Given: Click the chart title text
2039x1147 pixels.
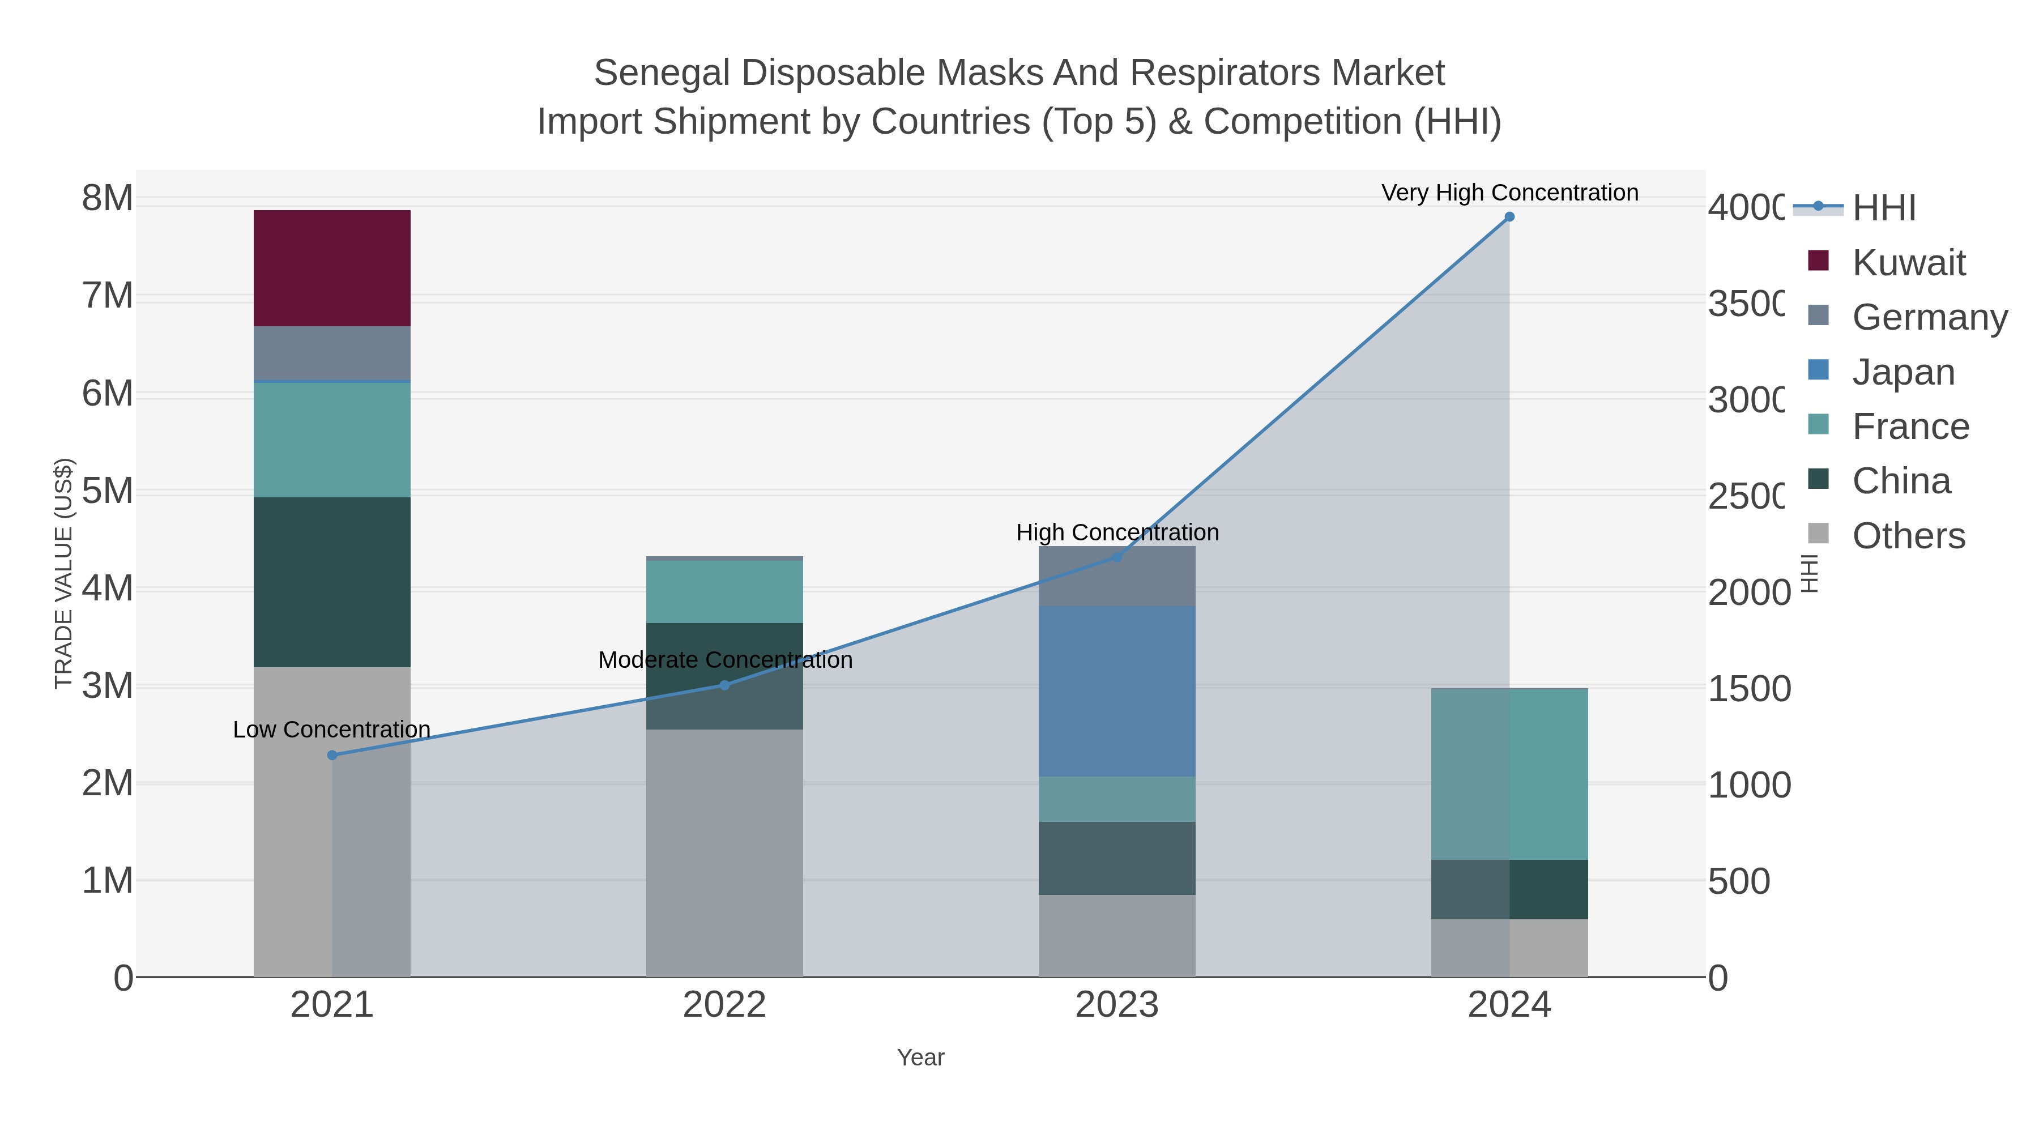Looking at the screenshot, I should (x=1020, y=96).
